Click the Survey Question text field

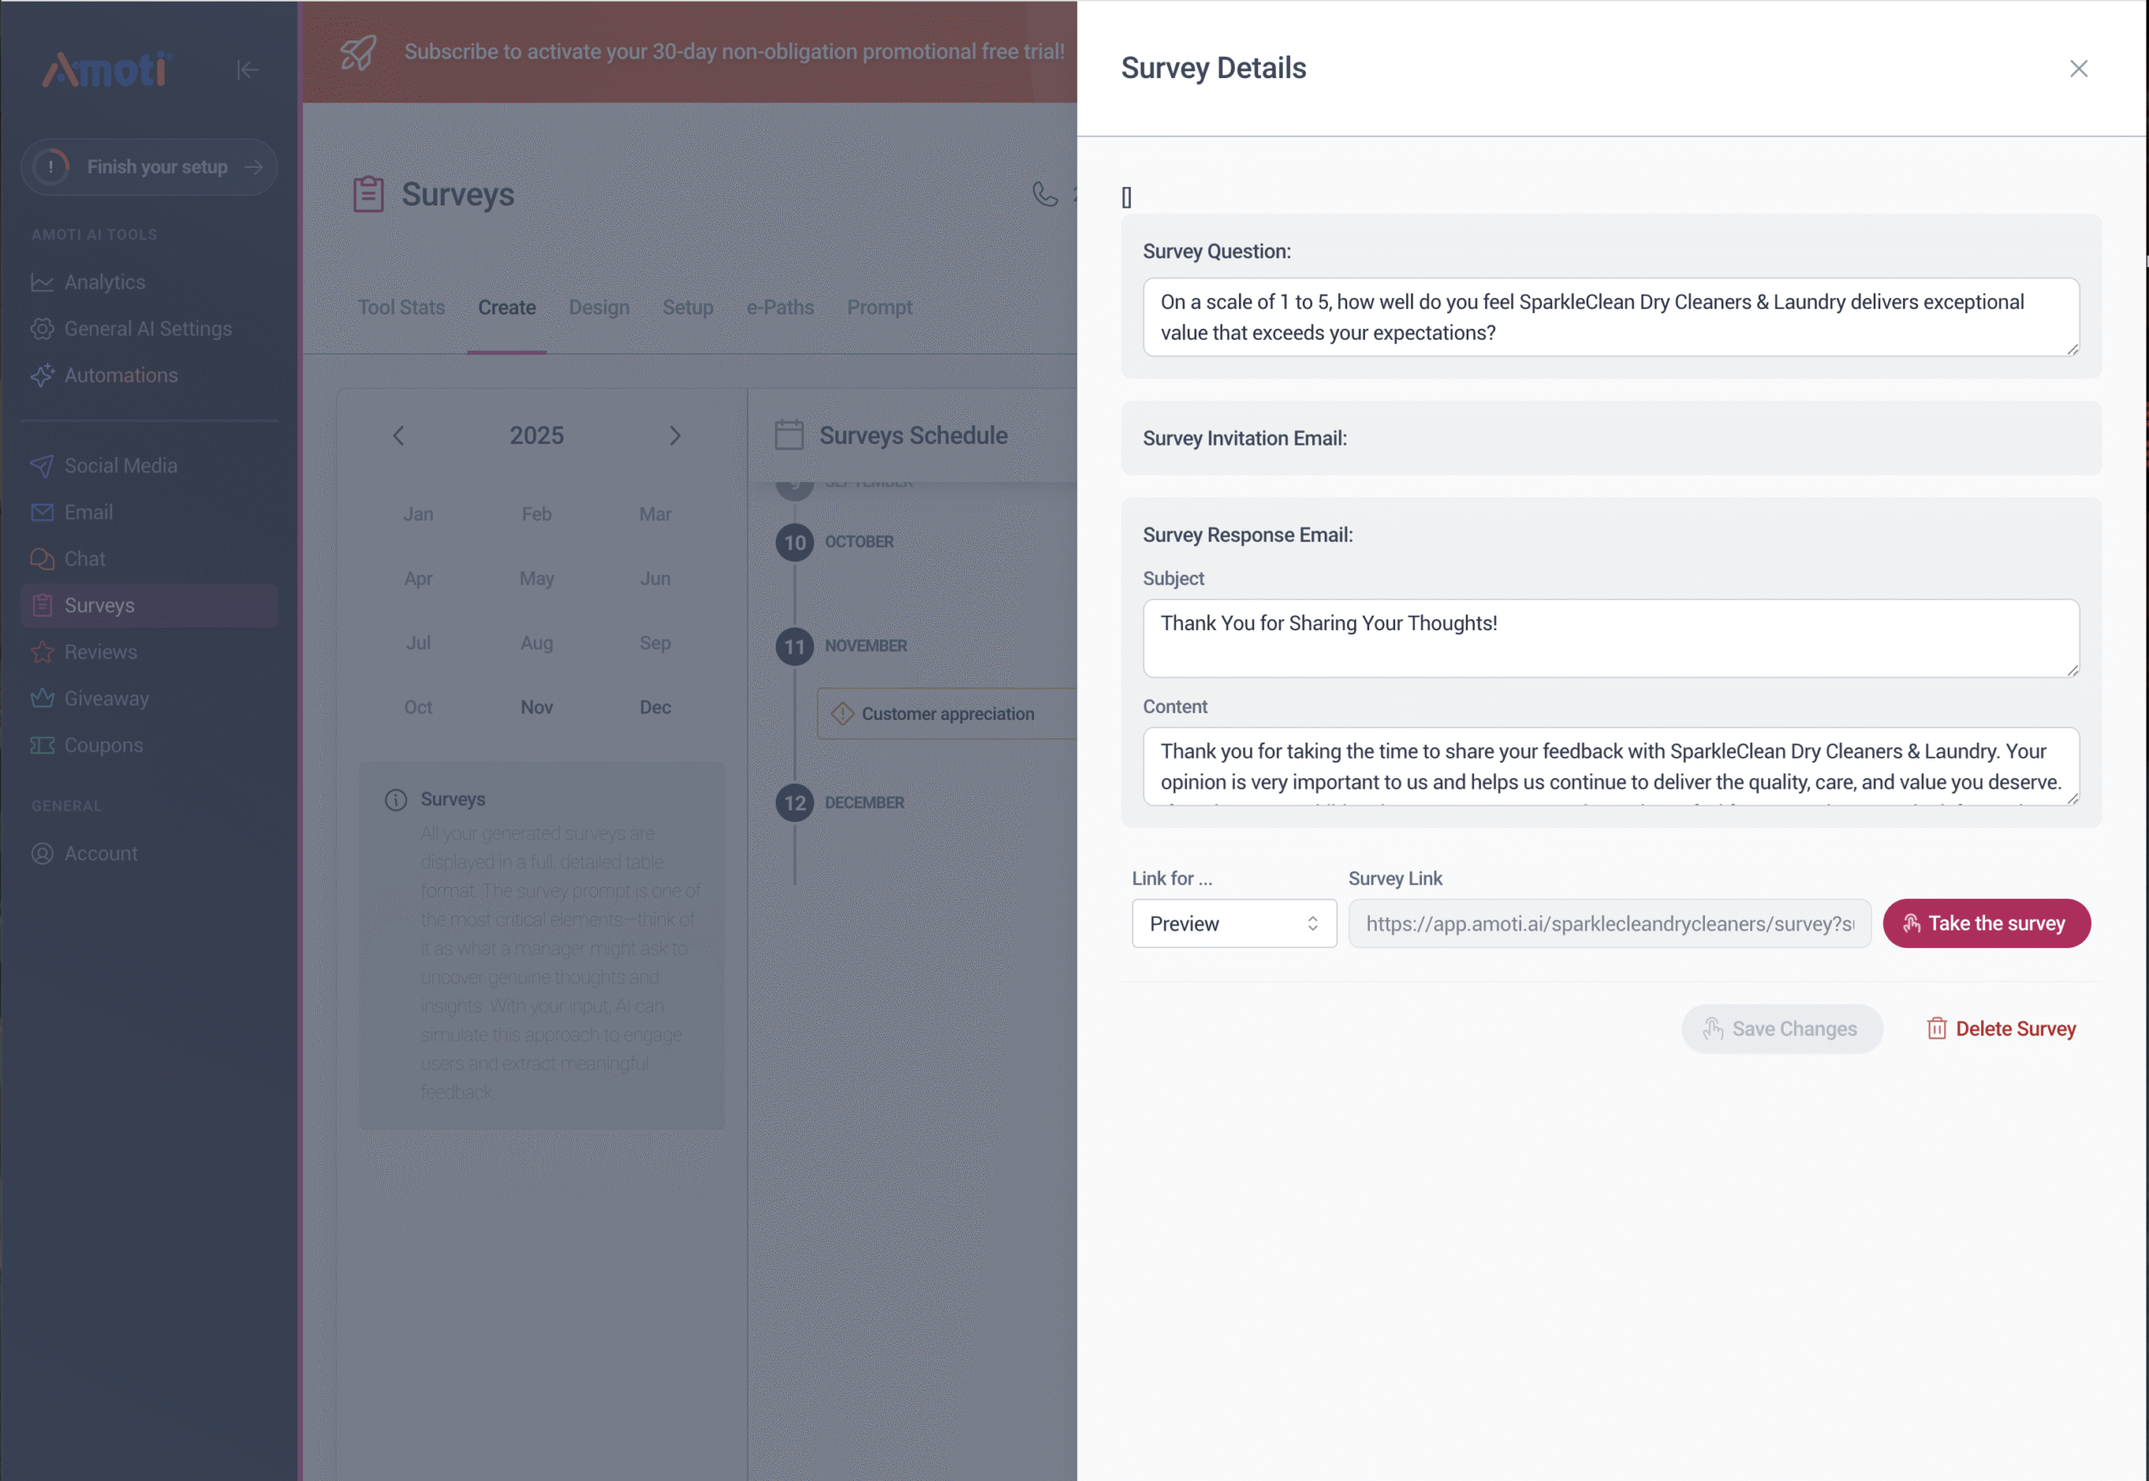(x=1610, y=317)
